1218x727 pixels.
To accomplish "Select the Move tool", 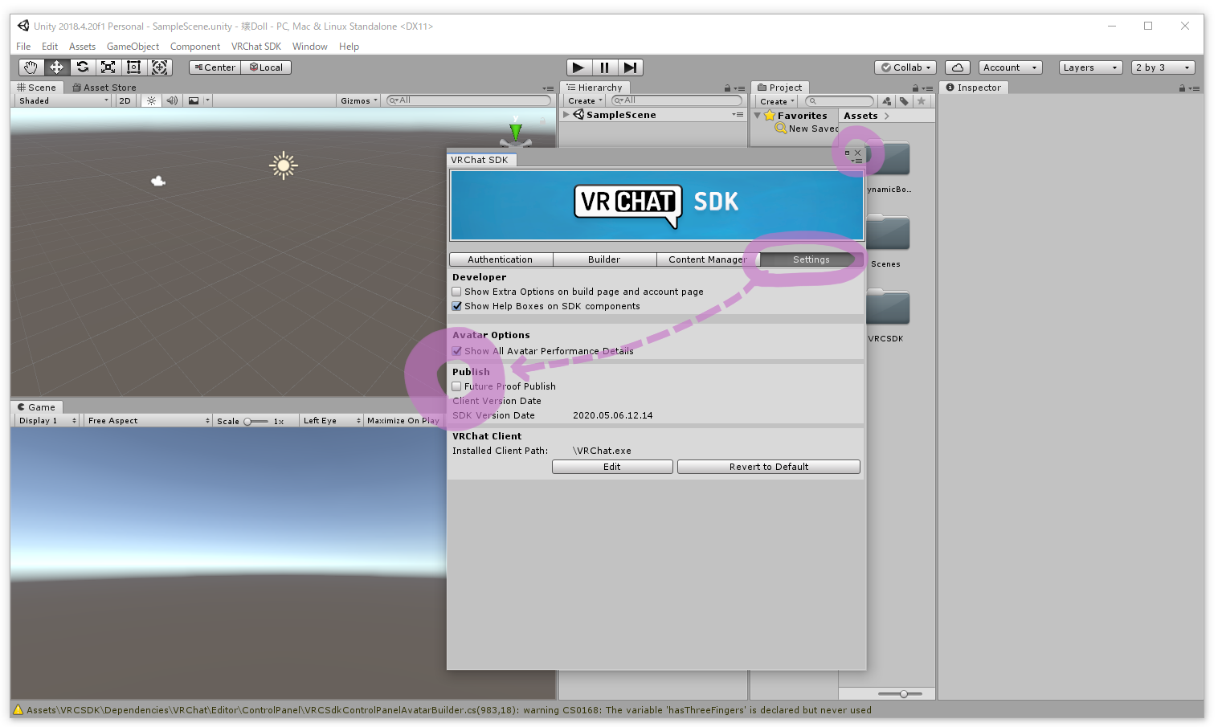I will (56, 67).
